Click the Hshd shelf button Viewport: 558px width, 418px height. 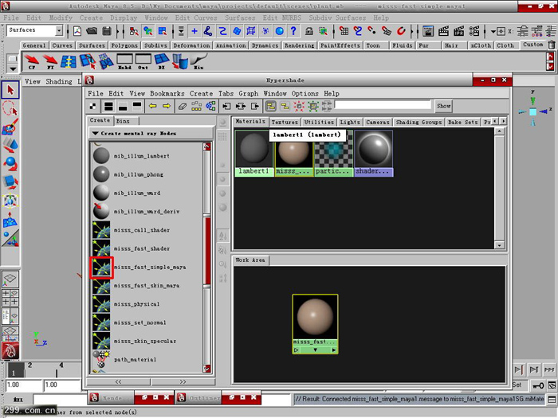click(124, 62)
